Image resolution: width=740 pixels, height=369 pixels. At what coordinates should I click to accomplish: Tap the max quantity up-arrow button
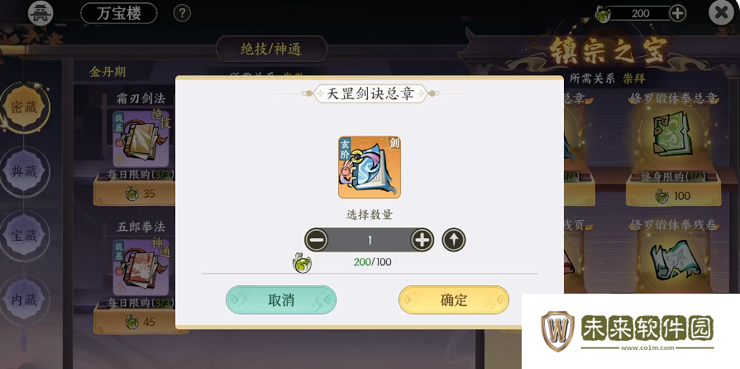[454, 240]
